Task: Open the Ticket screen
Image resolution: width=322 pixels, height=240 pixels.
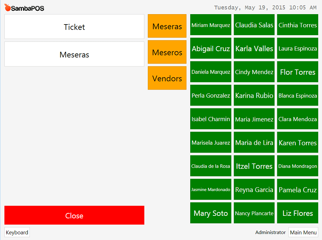Action: click(x=74, y=27)
